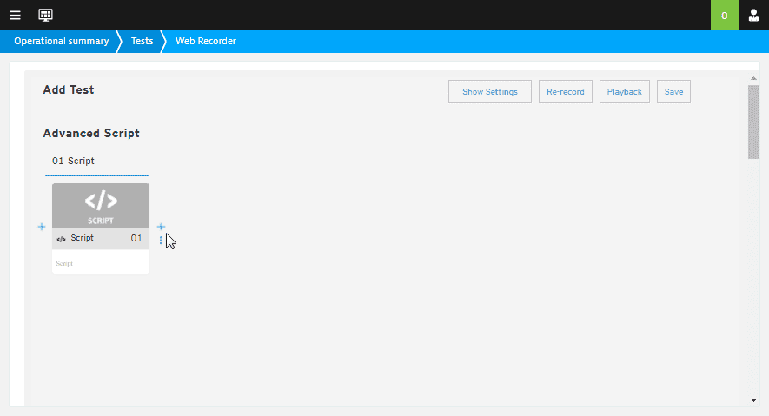Click the step number 01 on the card
This screenshot has width=769, height=416.
click(x=136, y=238)
